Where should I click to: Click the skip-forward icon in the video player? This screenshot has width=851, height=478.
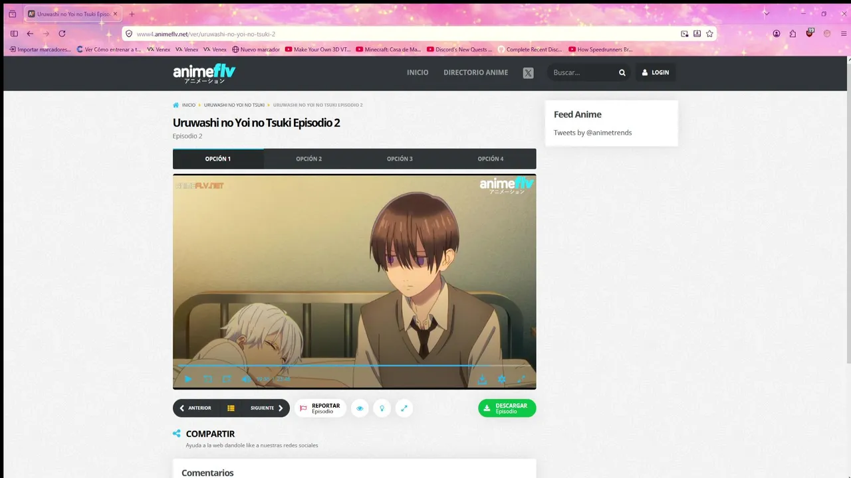[227, 379]
